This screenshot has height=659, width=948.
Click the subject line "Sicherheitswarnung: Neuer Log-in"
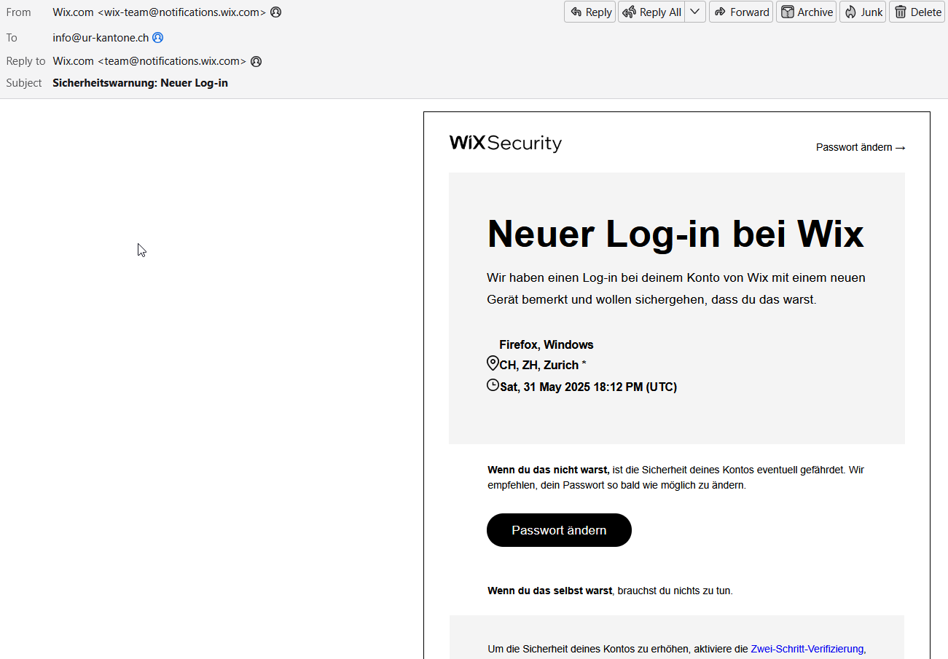140,83
